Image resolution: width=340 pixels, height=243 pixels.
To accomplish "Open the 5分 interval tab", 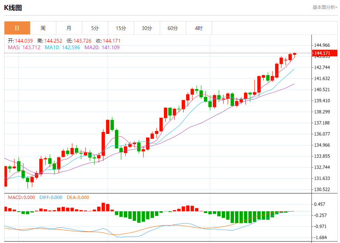I will click(95, 28).
